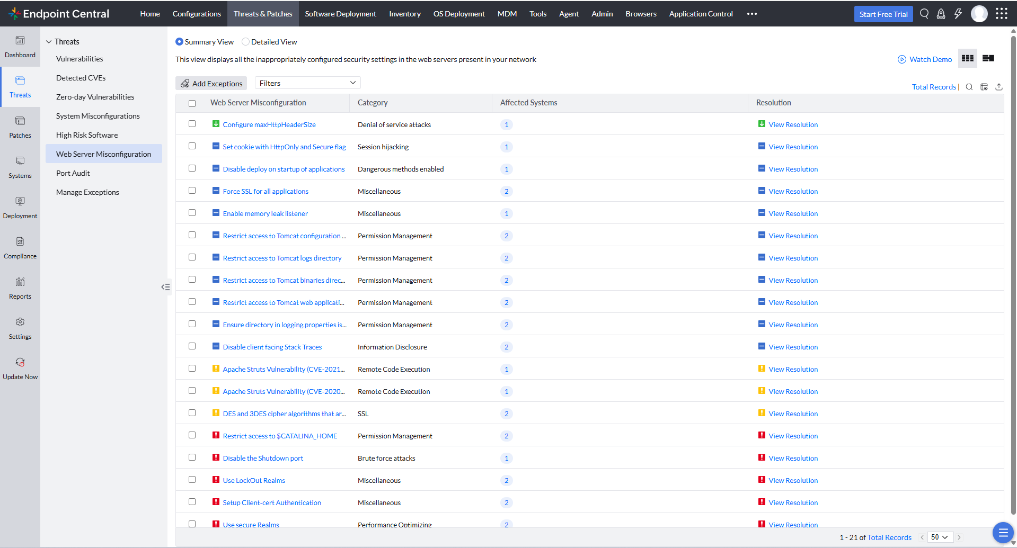Switch to the split list view icon

[988, 58]
